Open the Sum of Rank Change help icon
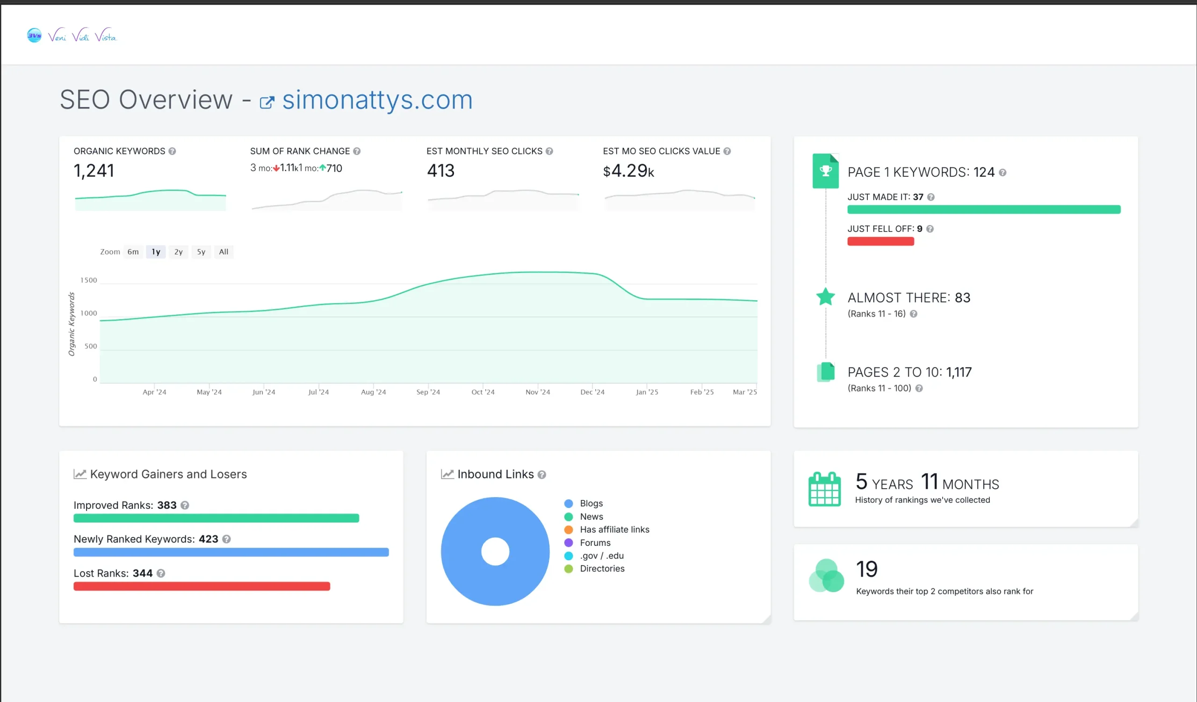This screenshot has width=1197, height=702. click(x=358, y=151)
